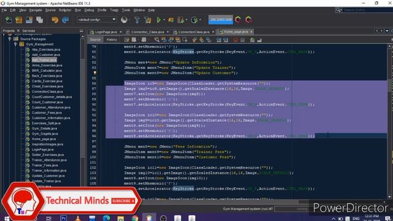Click the lightbulb hint icon in editor gutter
Viewport: 393px width, 221px height.
point(95,73)
